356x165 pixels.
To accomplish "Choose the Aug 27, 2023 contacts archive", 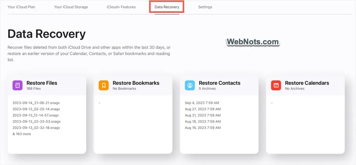I will (x=203, y=109).
